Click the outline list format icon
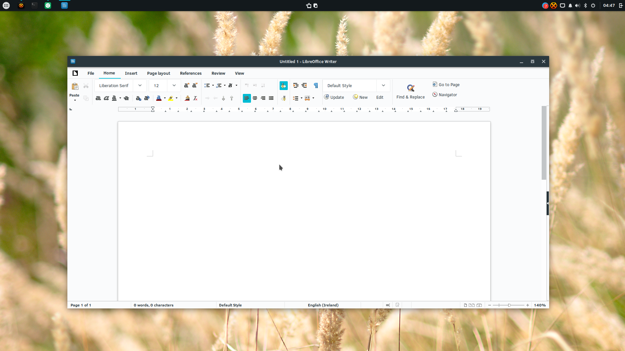 click(x=230, y=85)
